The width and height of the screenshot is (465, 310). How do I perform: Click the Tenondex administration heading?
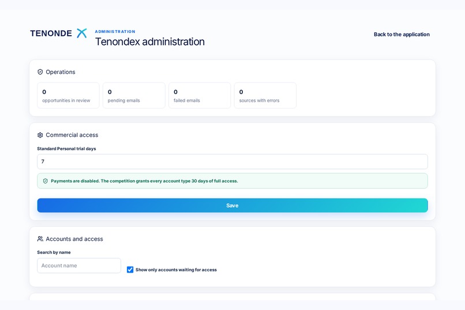150,42
